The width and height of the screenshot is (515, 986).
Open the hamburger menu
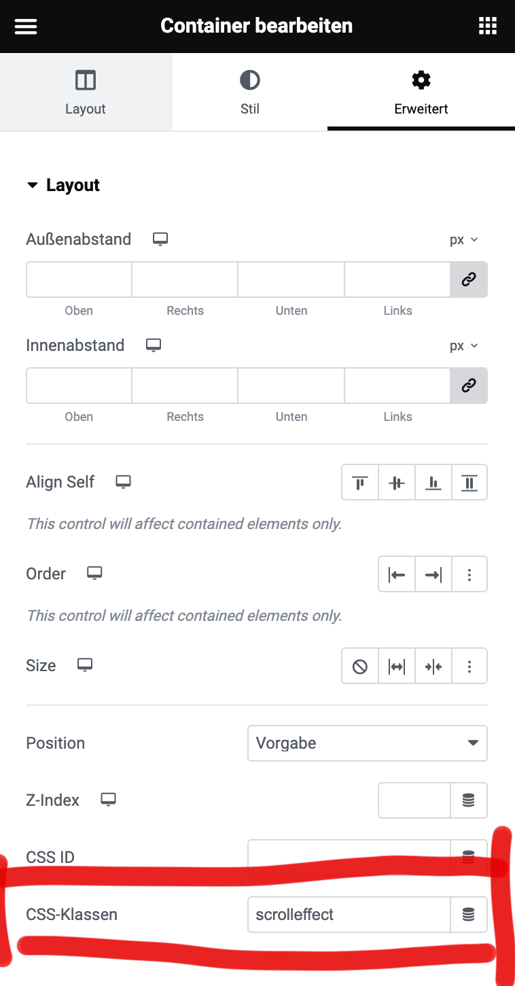pyautogui.click(x=26, y=26)
